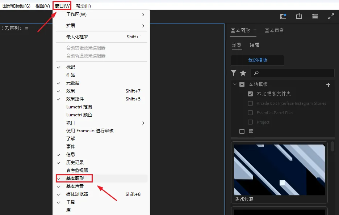The height and width of the screenshot is (215, 339).
Task: Show favorites with the star icon
Action: point(243,73)
